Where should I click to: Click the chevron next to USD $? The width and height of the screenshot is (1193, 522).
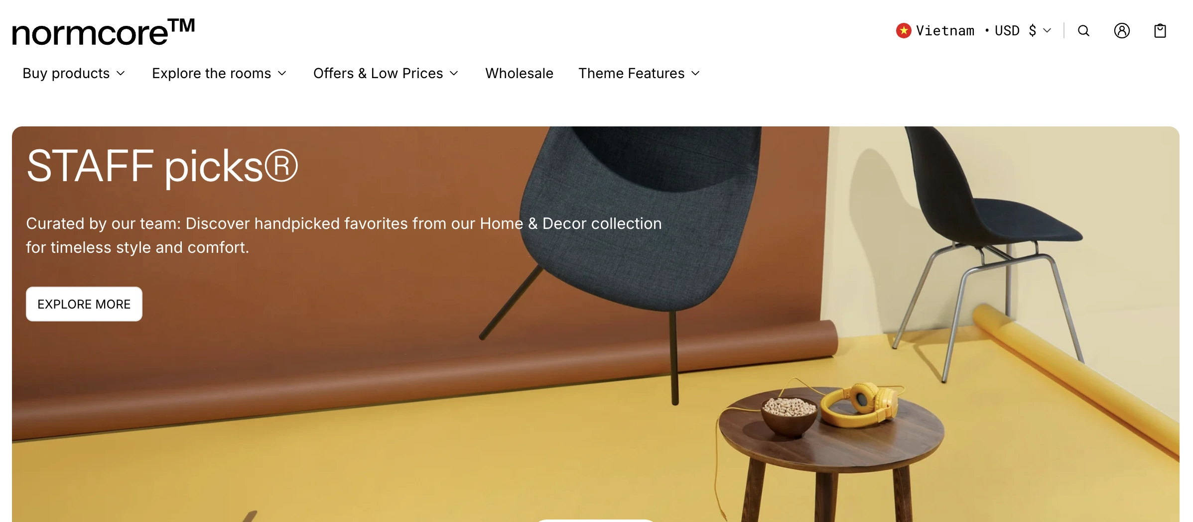pos(1047,31)
